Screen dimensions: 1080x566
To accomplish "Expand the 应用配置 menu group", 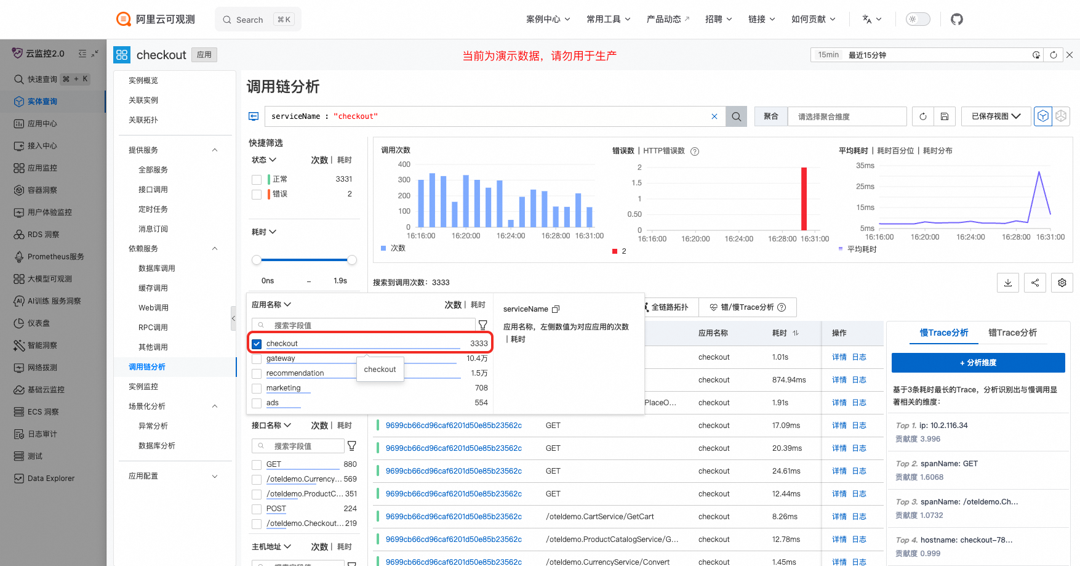I will click(x=215, y=476).
